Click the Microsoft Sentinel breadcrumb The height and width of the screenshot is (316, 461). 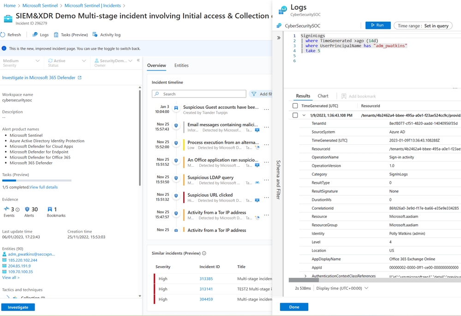coord(40,6)
